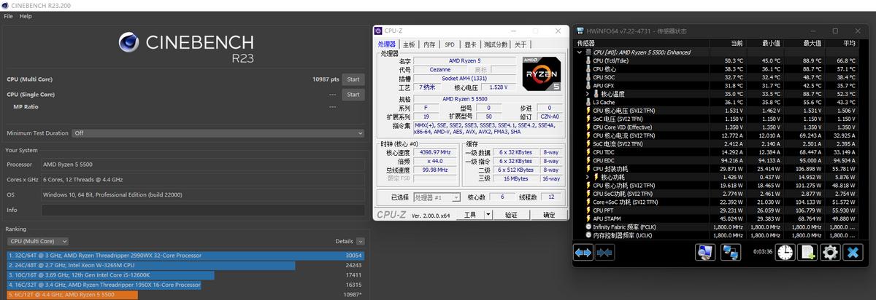Viewport: 876px width, 300px height.
Task: Toggle the ranking Details dropdown arrow
Action: click(360, 241)
